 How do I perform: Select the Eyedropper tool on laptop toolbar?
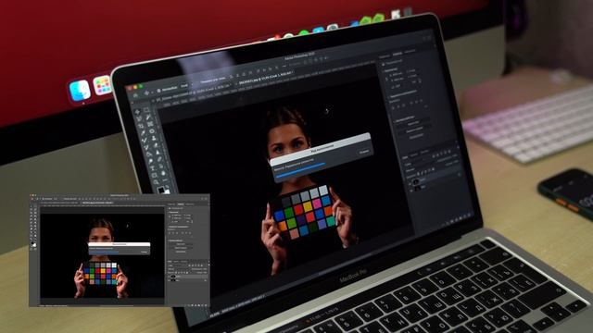click(143, 133)
